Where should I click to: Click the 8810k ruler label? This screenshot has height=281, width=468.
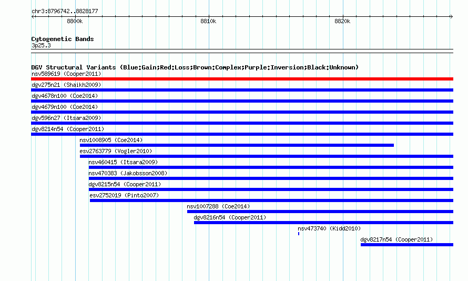tap(208, 21)
